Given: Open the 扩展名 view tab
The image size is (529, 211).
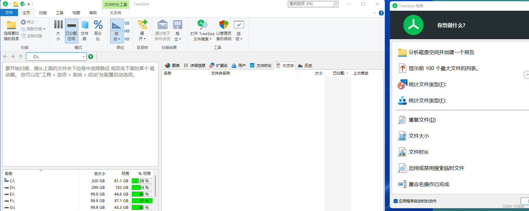Looking at the screenshot, I should (x=218, y=65).
